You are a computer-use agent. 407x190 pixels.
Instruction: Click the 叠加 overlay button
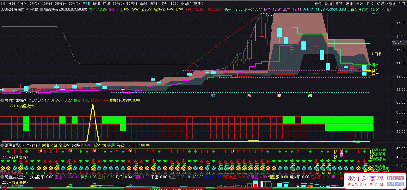(328, 4)
